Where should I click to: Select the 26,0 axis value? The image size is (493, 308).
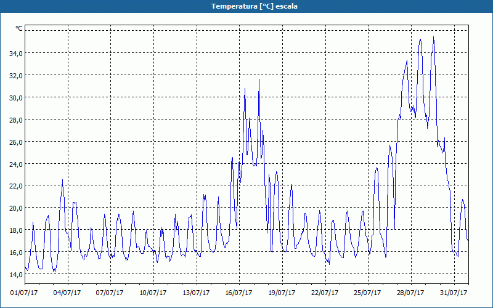click(16, 142)
